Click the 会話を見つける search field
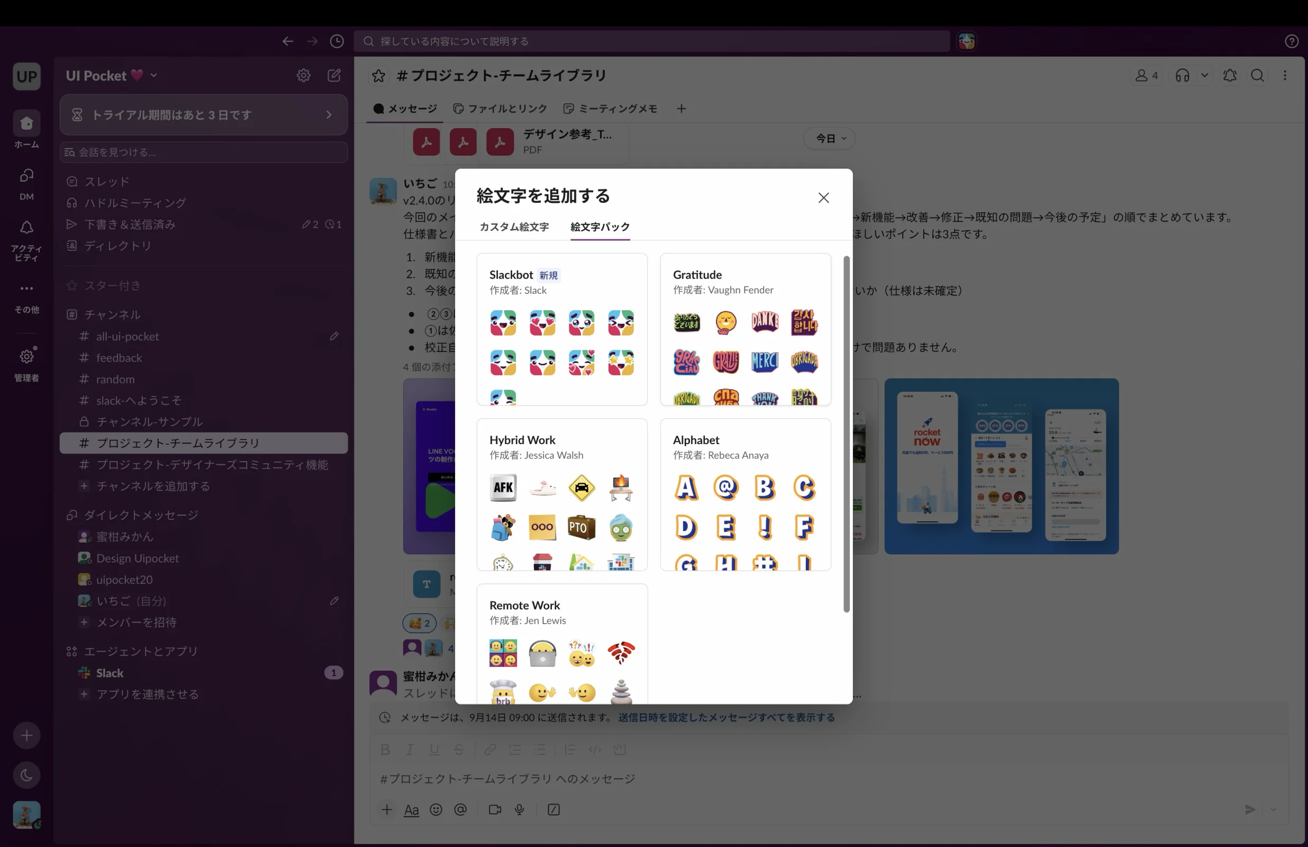This screenshot has width=1308, height=847. (203, 152)
